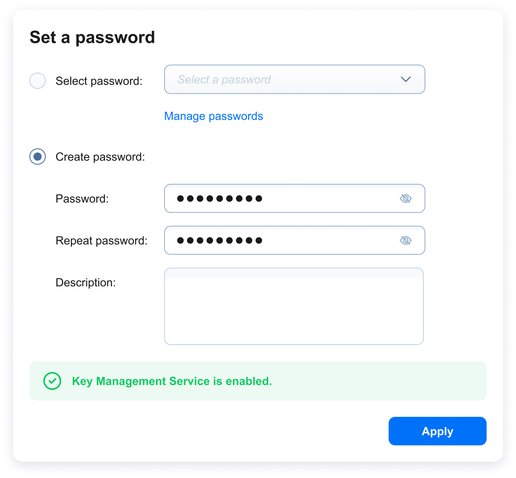Open the 'Select a password' dropdown
This screenshot has height=478, width=516.
(295, 79)
